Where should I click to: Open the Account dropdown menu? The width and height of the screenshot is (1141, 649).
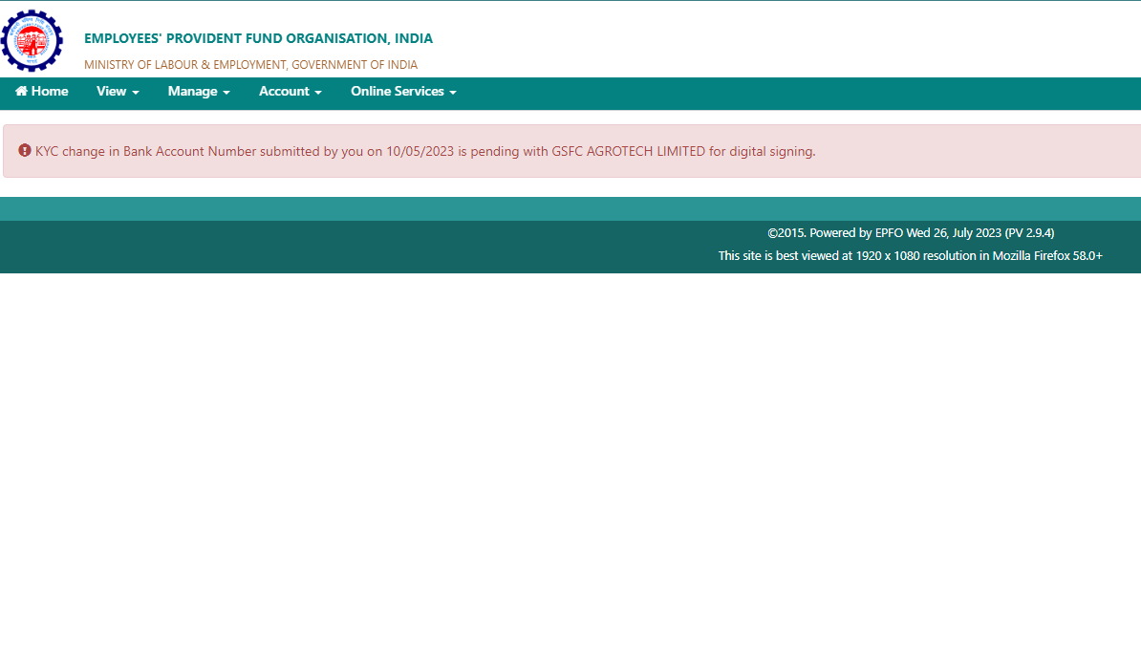[x=291, y=92]
